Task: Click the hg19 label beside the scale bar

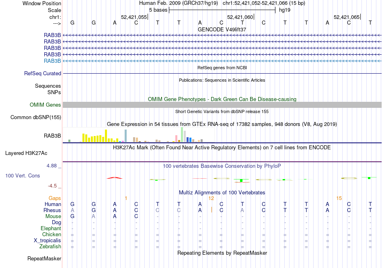Action: tap(285, 10)
